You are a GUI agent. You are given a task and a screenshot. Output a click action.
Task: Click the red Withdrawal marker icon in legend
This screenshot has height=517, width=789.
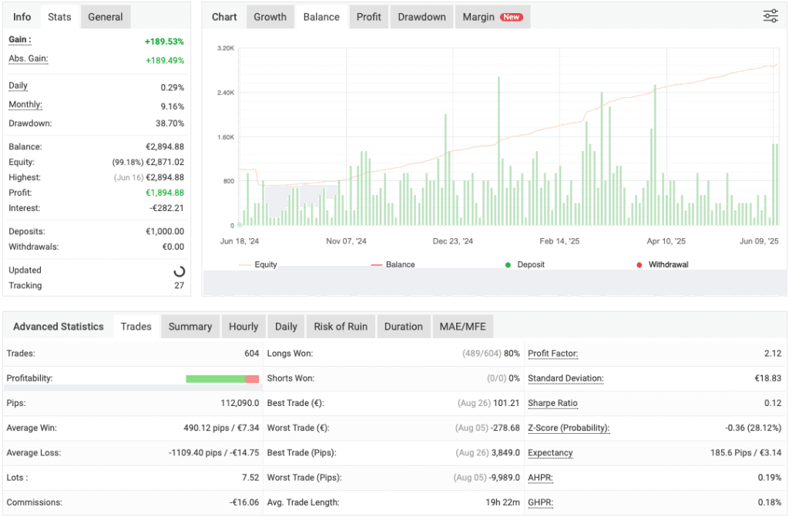point(638,264)
